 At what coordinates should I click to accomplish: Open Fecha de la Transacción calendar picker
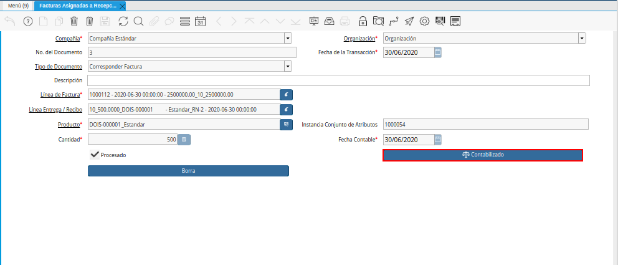click(438, 52)
